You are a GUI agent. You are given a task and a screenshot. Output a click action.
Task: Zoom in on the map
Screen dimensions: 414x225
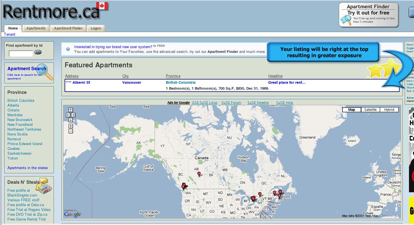click(70, 126)
